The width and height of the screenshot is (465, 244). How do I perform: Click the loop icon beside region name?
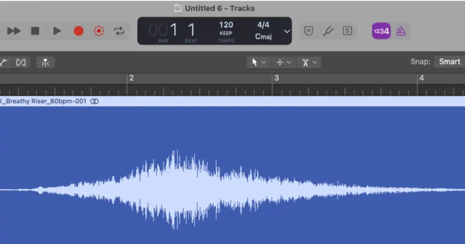95,101
